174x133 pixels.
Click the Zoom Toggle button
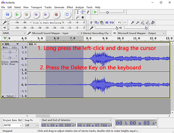pos(153,22)
